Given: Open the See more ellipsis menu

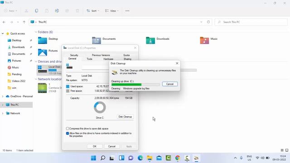Looking at the screenshot, I should (127, 11).
